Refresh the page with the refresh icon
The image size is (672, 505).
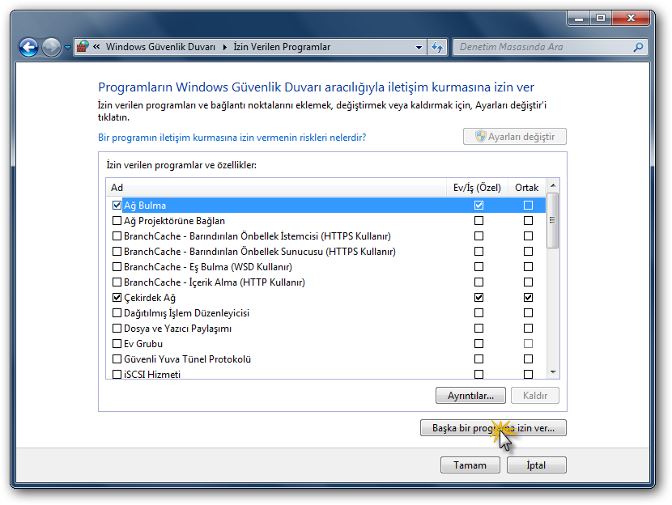(x=436, y=47)
